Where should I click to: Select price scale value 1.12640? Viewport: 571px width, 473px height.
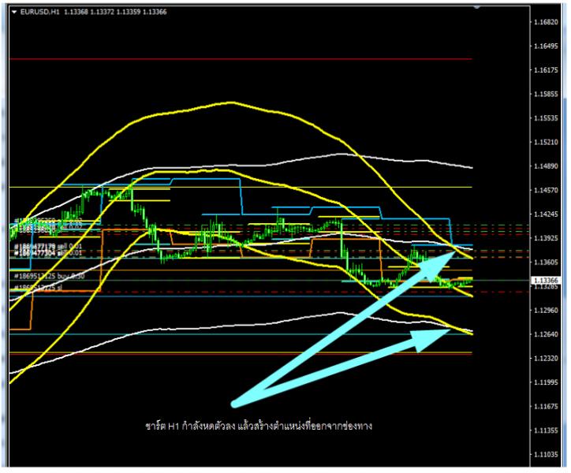546,334
